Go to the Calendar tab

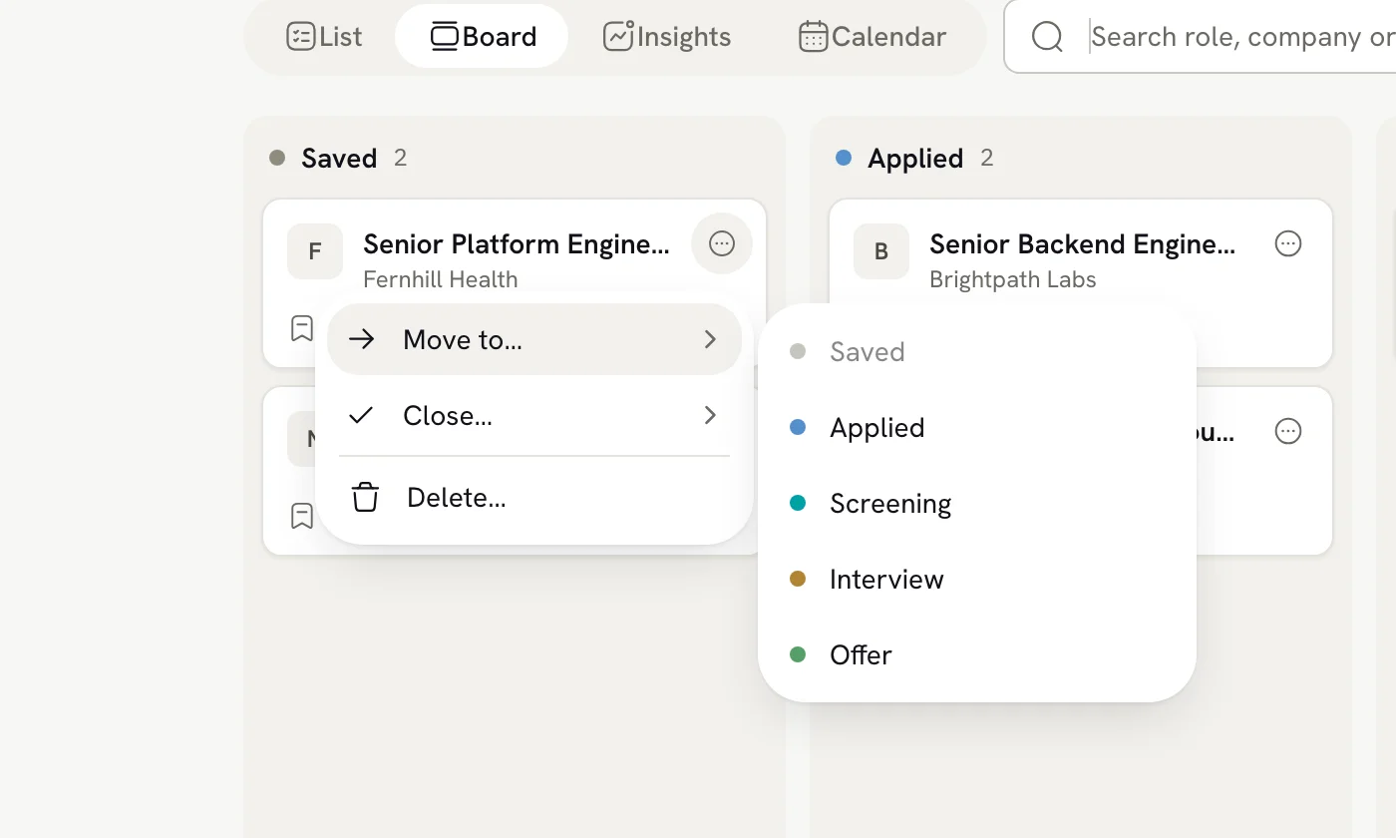[x=872, y=37]
